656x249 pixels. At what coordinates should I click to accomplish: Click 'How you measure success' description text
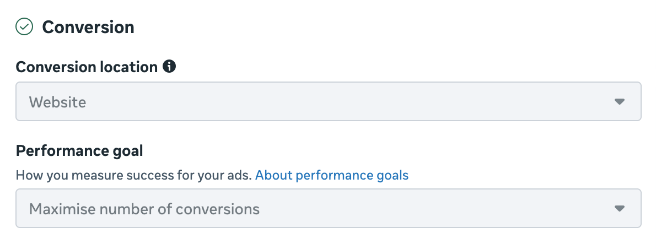pos(133,176)
